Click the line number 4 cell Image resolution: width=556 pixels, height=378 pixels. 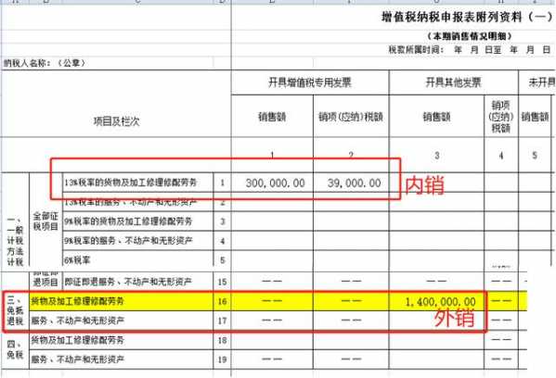point(223,241)
